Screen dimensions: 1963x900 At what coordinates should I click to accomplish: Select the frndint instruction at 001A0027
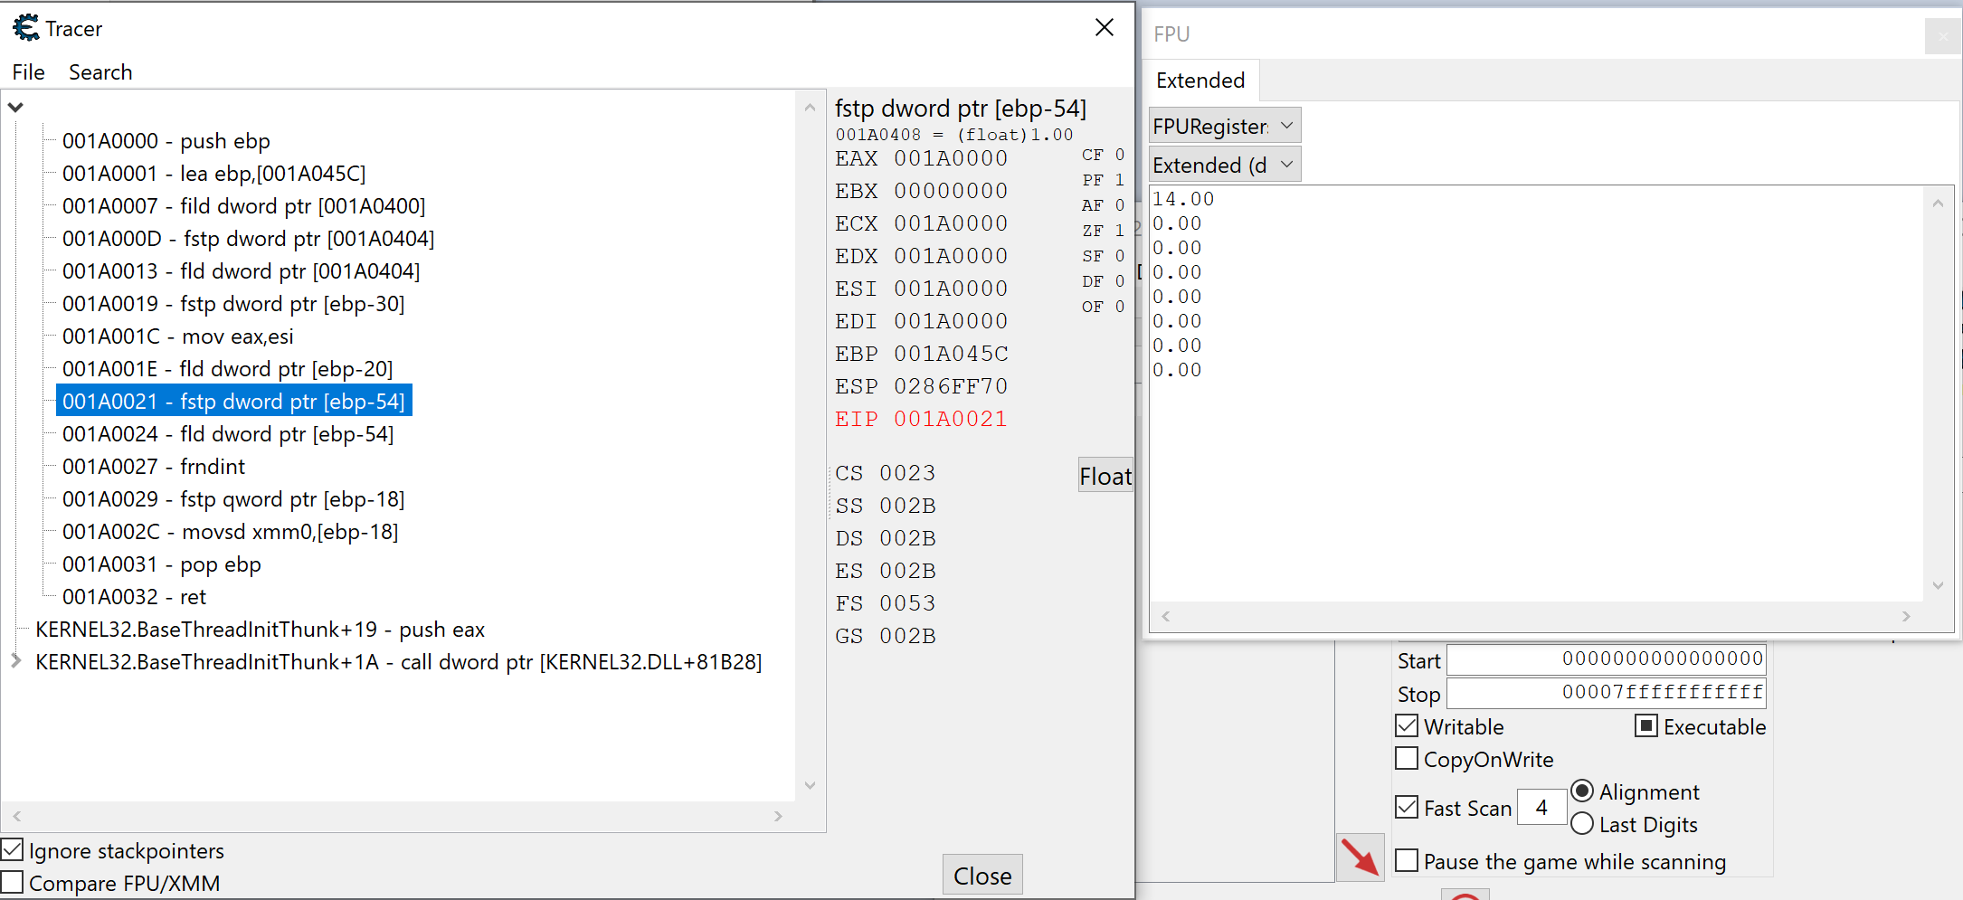tap(154, 467)
